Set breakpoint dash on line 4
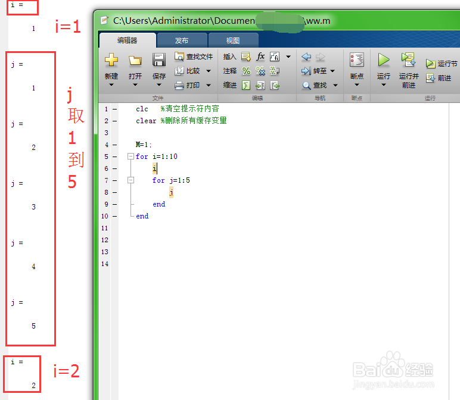460x400 pixels. [115, 145]
